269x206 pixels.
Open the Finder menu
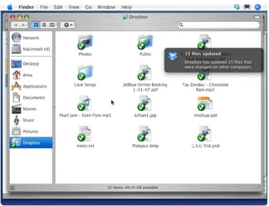click(26, 7)
